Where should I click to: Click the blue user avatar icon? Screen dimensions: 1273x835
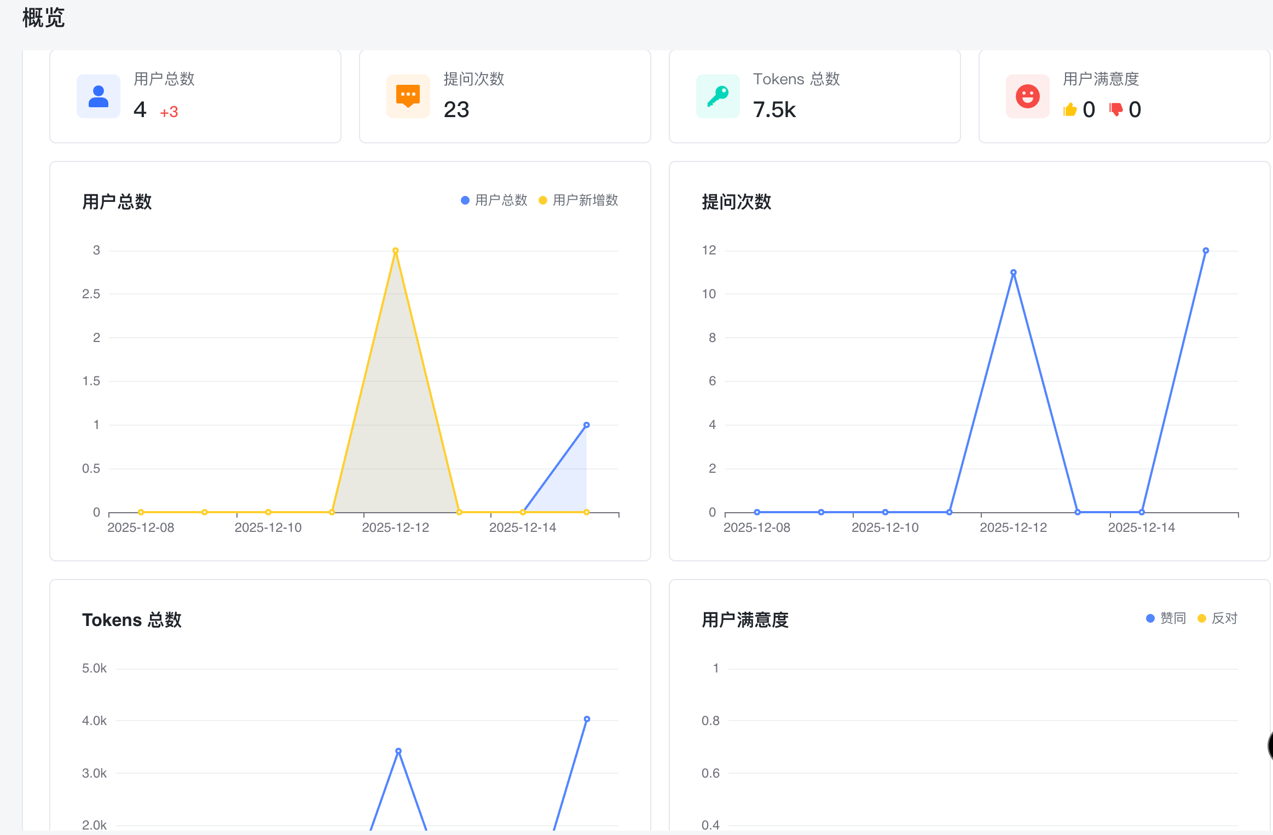(x=99, y=96)
